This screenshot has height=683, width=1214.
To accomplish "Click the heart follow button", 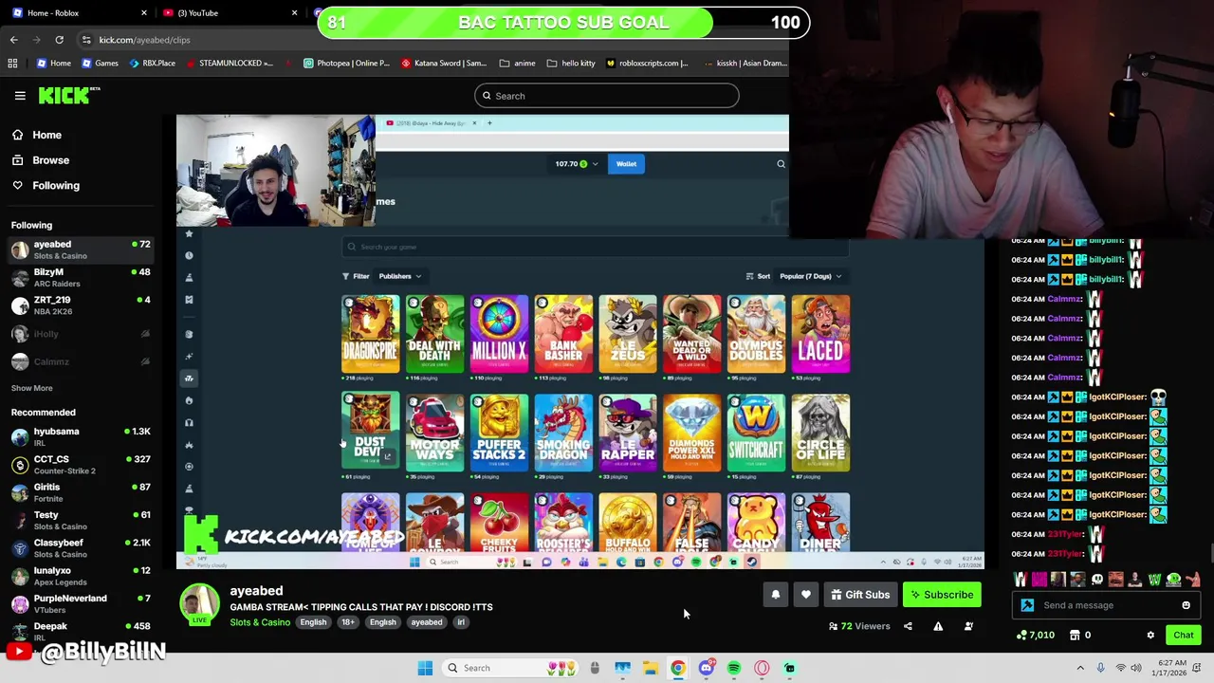I will click(x=806, y=595).
